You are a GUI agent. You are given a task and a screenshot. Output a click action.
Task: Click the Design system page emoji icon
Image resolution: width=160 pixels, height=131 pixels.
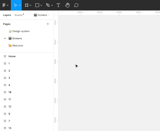click(x=10, y=31)
